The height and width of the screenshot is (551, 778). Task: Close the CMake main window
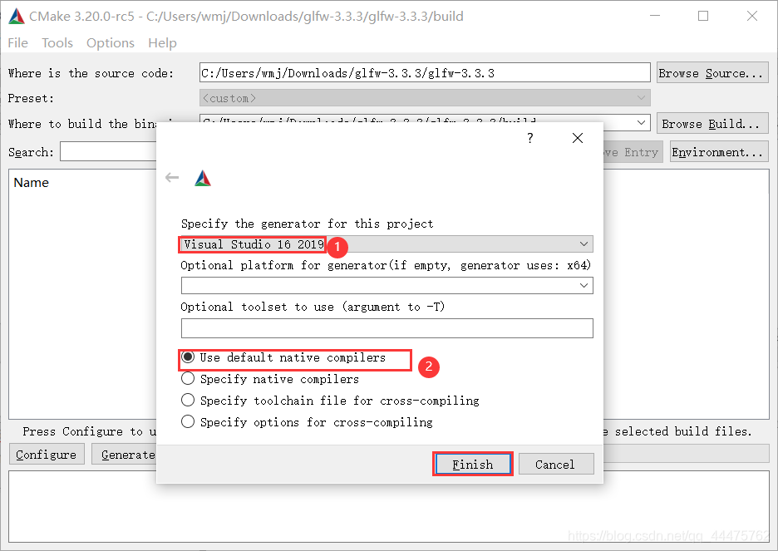(x=751, y=16)
